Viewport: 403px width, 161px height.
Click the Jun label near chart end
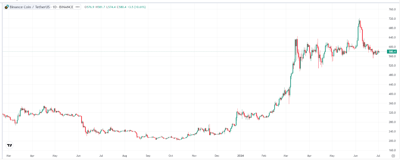tap(355, 156)
